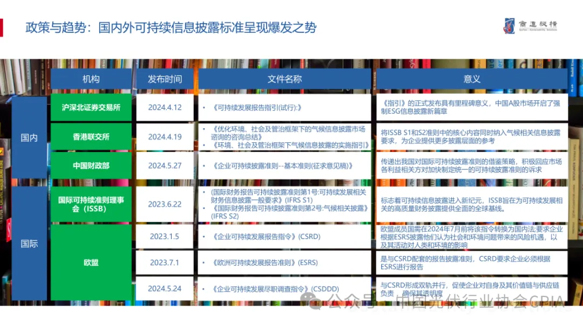Click 《企业可持续发展尽职调查指令》(CSDDD) entry
The image size is (583, 325).
tap(275, 288)
